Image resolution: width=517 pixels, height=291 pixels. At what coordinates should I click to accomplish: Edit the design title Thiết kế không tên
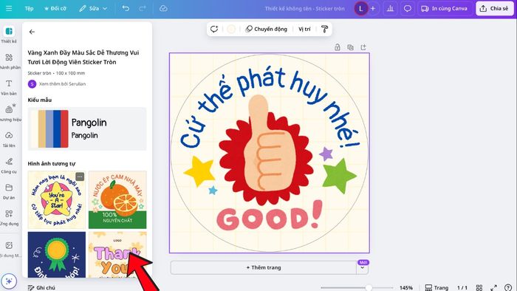click(304, 9)
